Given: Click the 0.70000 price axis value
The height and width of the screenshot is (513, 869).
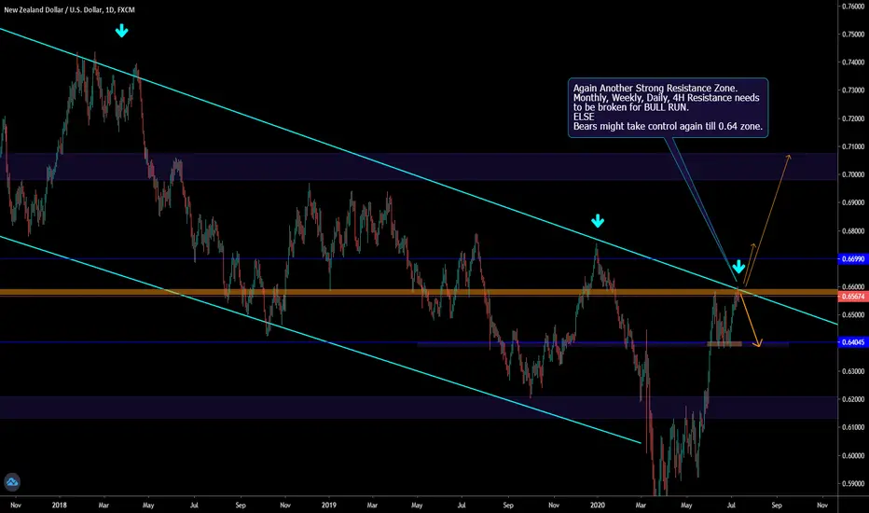Looking at the screenshot, I should point(853,174).
